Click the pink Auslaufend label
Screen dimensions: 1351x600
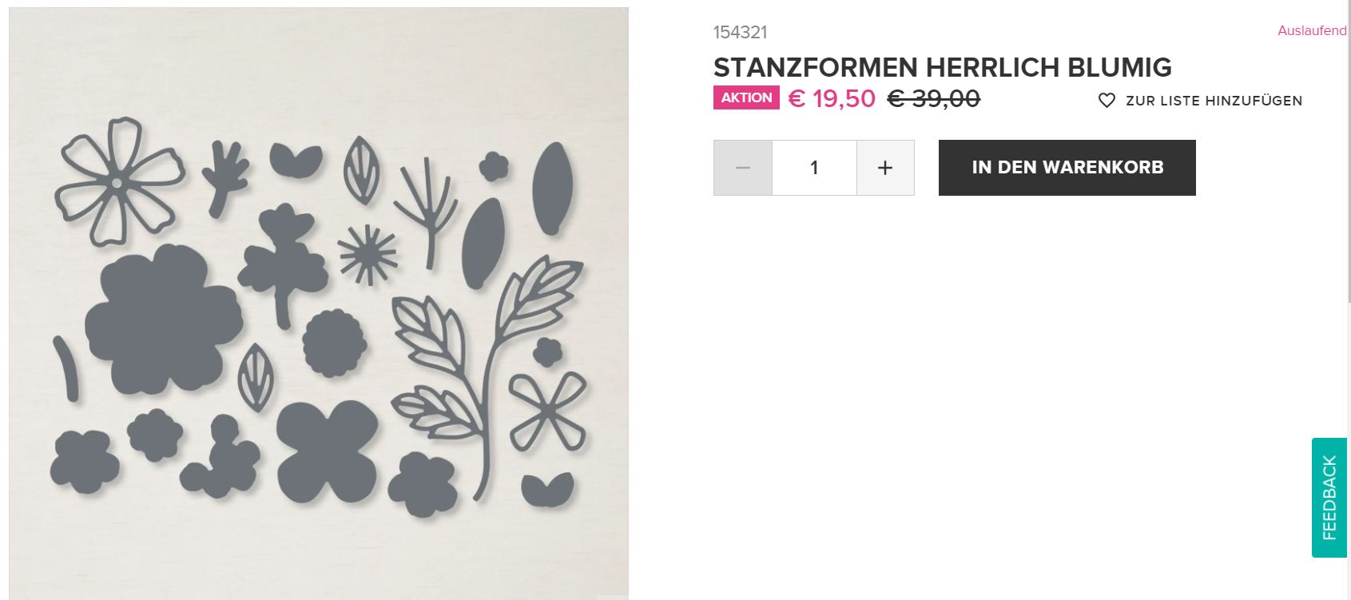tap(1312, 30)
